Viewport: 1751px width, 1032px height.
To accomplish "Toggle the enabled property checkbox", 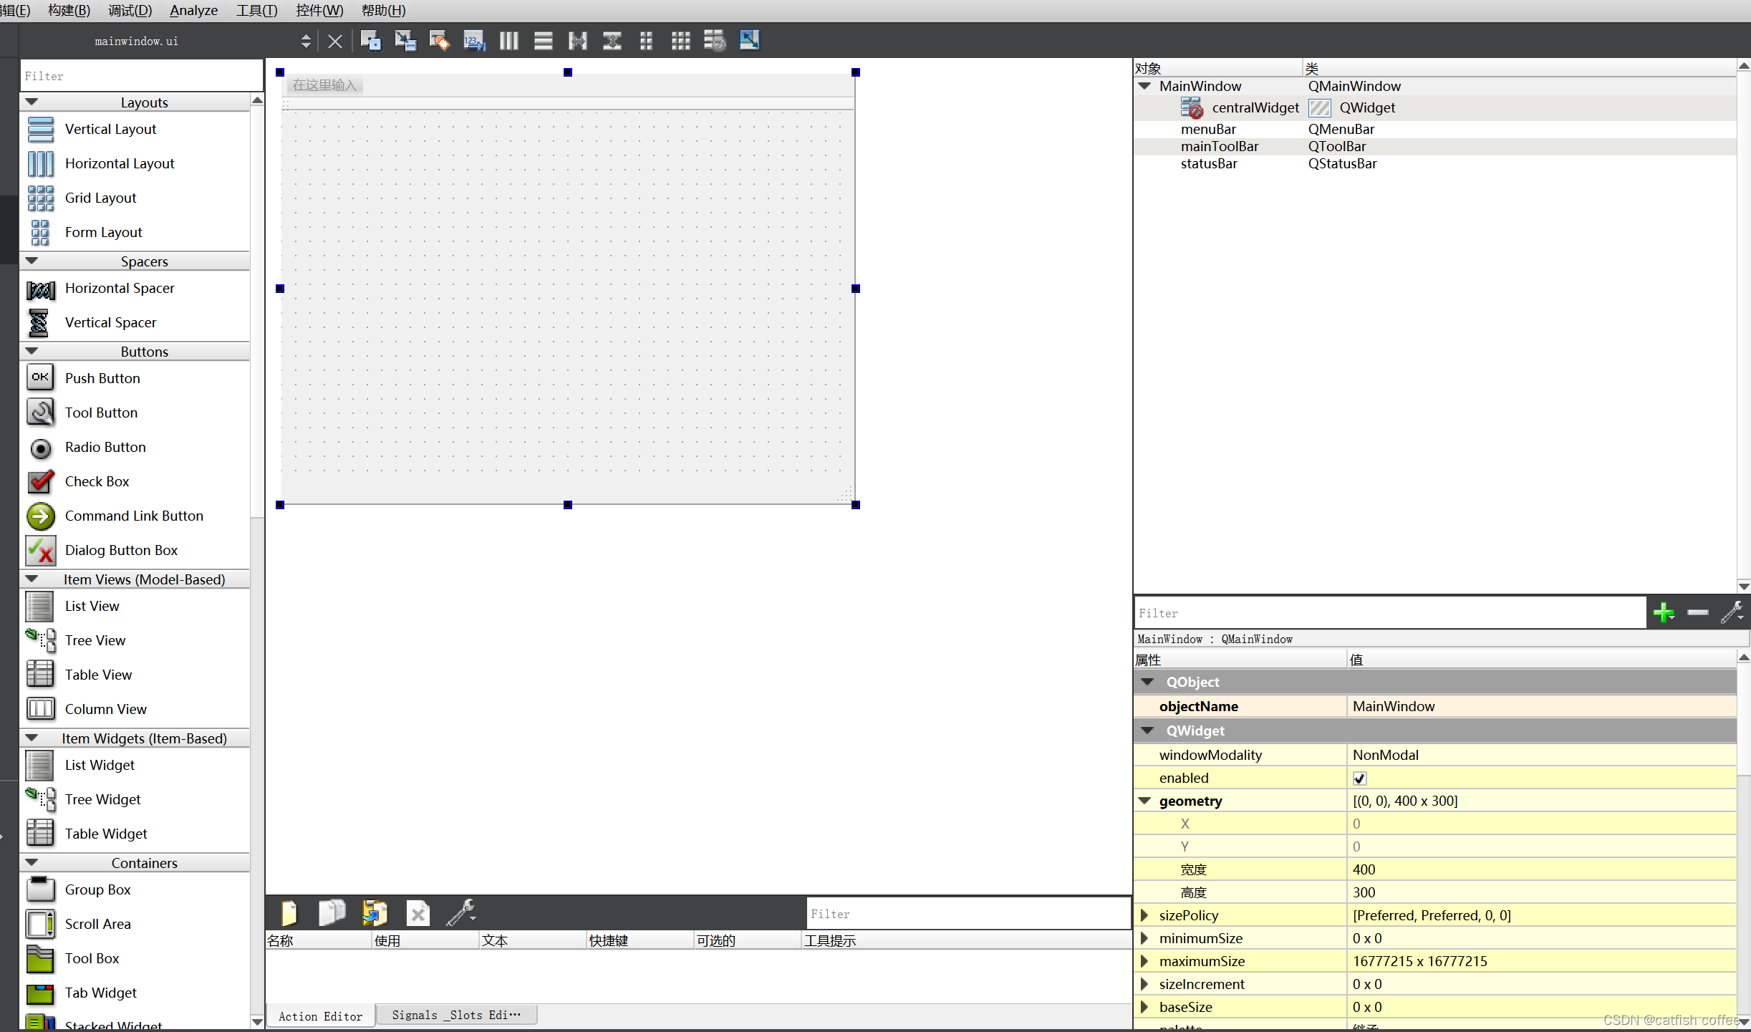I will (x=1359, y=778).
